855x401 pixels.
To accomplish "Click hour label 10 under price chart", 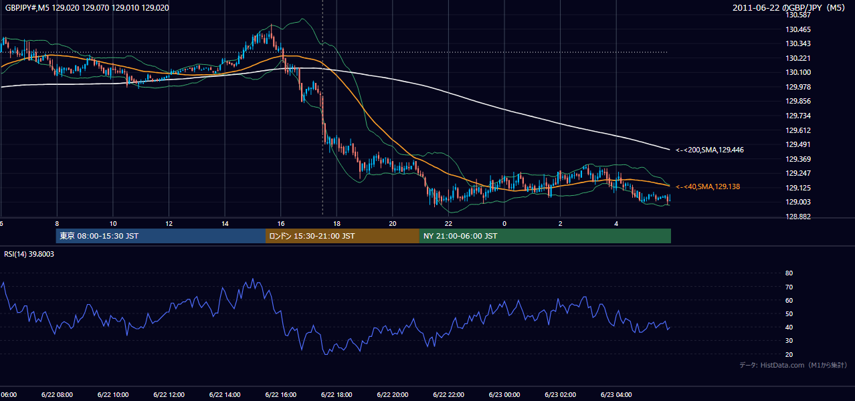I will coord(113,223).
